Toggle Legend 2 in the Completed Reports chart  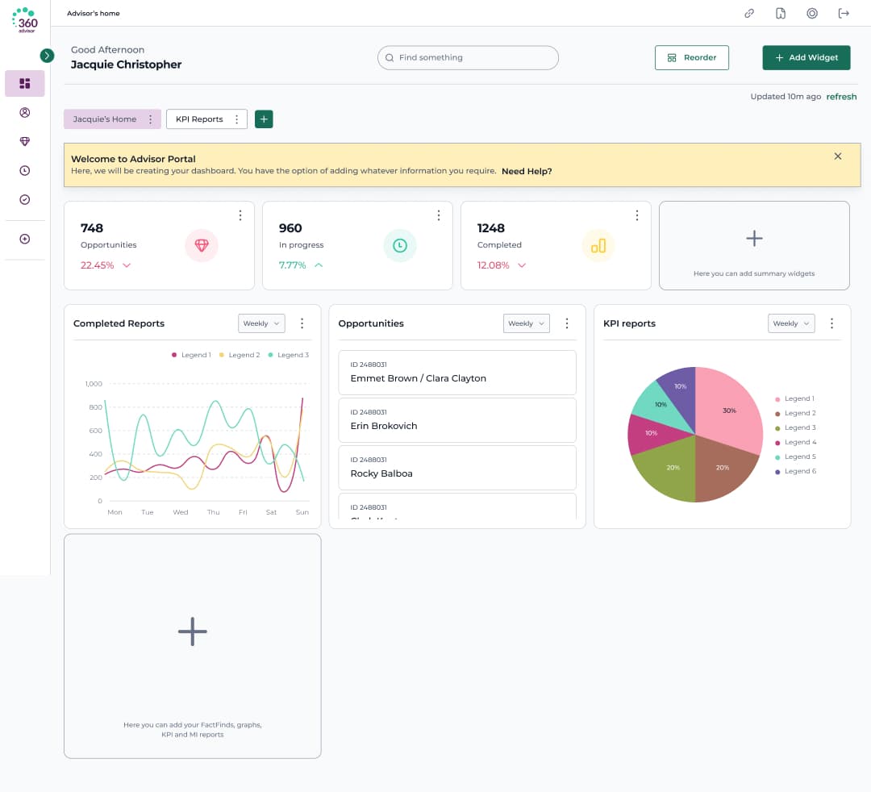240,355
